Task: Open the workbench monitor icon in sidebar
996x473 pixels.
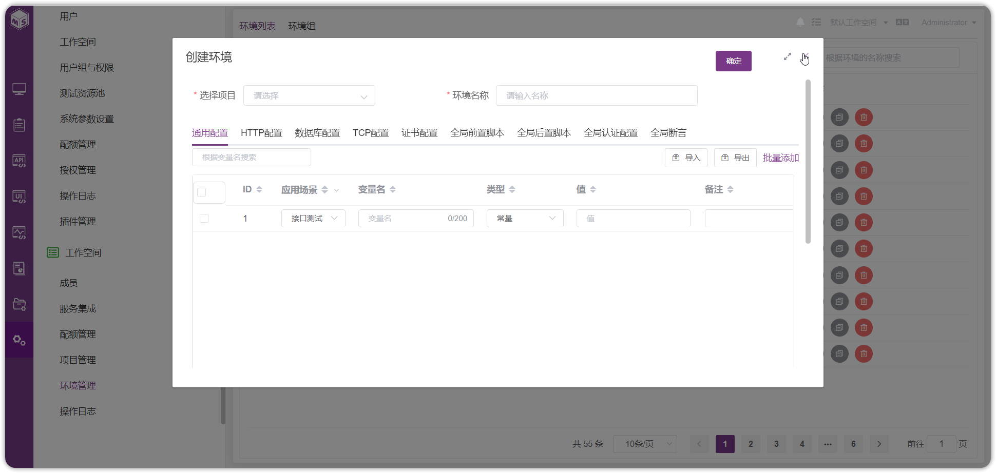Action: (x=19, y=89)
